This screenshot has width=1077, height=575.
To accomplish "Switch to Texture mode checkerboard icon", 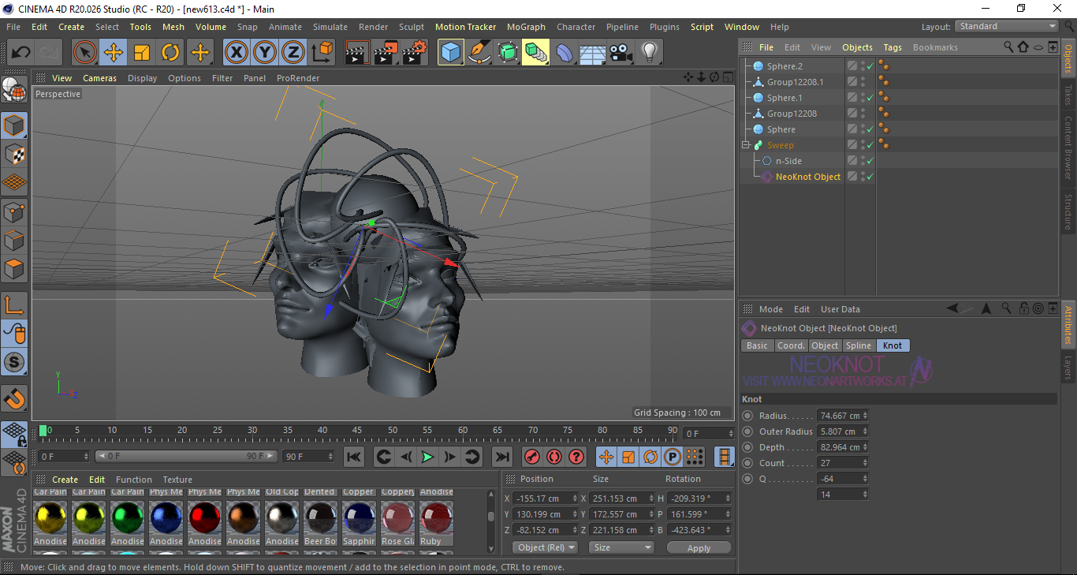I will tap(14, 154).
